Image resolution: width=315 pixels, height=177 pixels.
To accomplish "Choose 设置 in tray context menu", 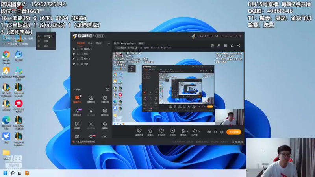I will (46, 41).
